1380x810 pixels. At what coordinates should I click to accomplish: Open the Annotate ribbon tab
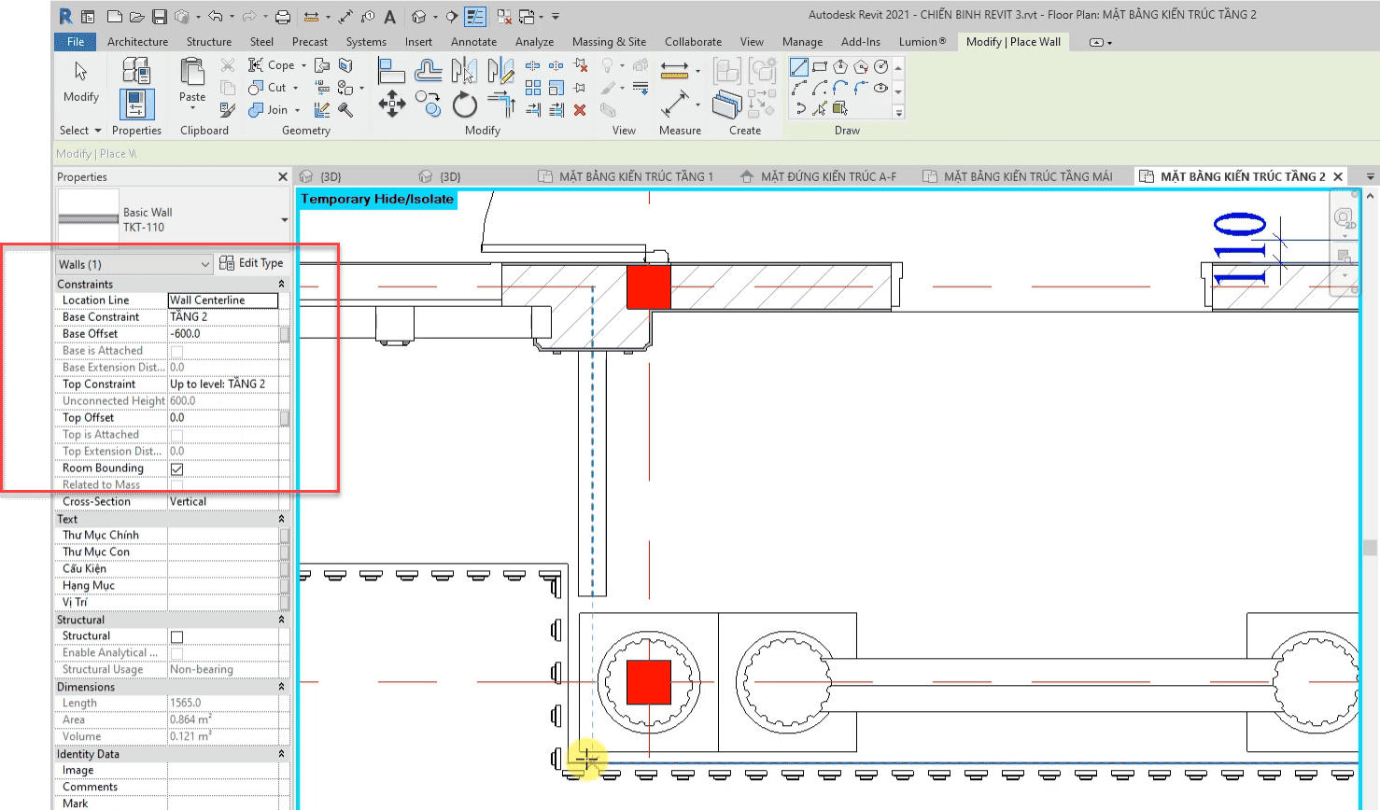click(x=473, y=42)
